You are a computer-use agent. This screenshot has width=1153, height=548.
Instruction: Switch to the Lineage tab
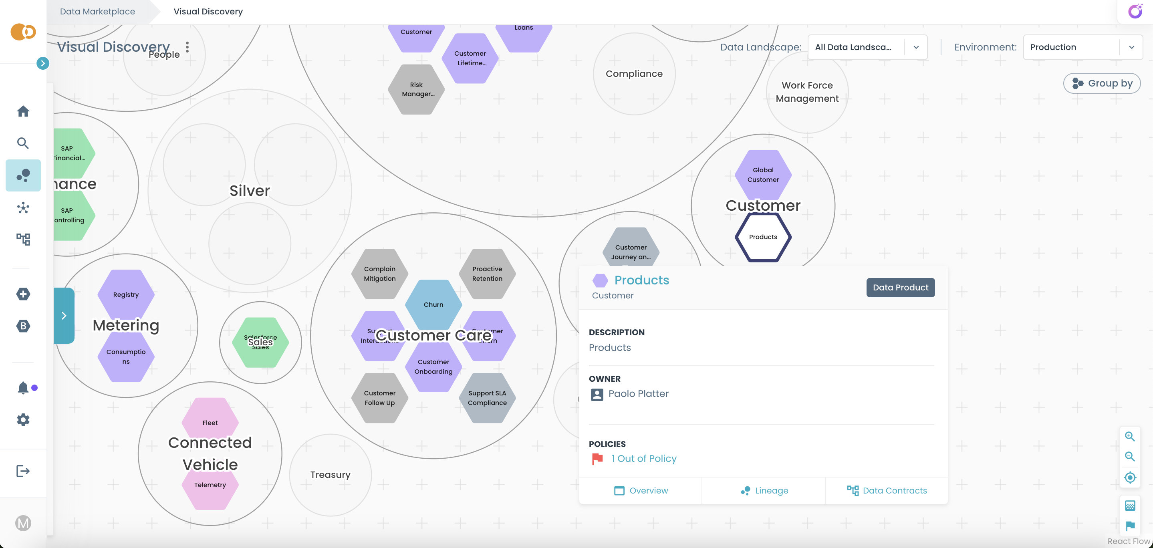764,491
